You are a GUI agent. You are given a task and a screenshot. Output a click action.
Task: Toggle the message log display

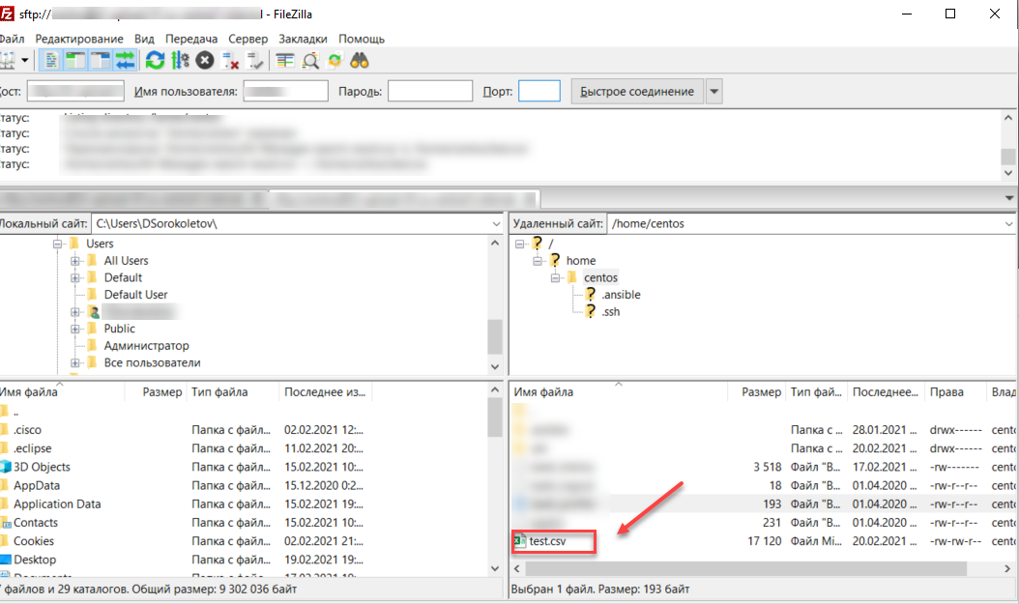pos(51,61)
